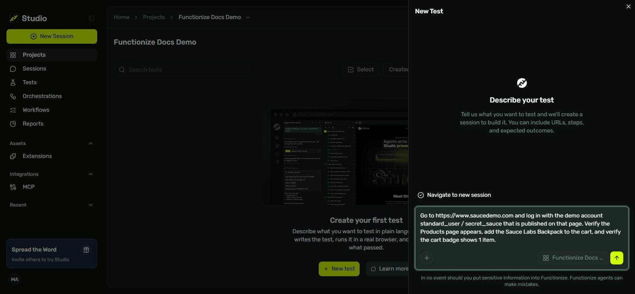Collapse the sidebar with the panel icon
Image resolution: width=635 pixels, height=294 pixels.
(x=92, y=18)
